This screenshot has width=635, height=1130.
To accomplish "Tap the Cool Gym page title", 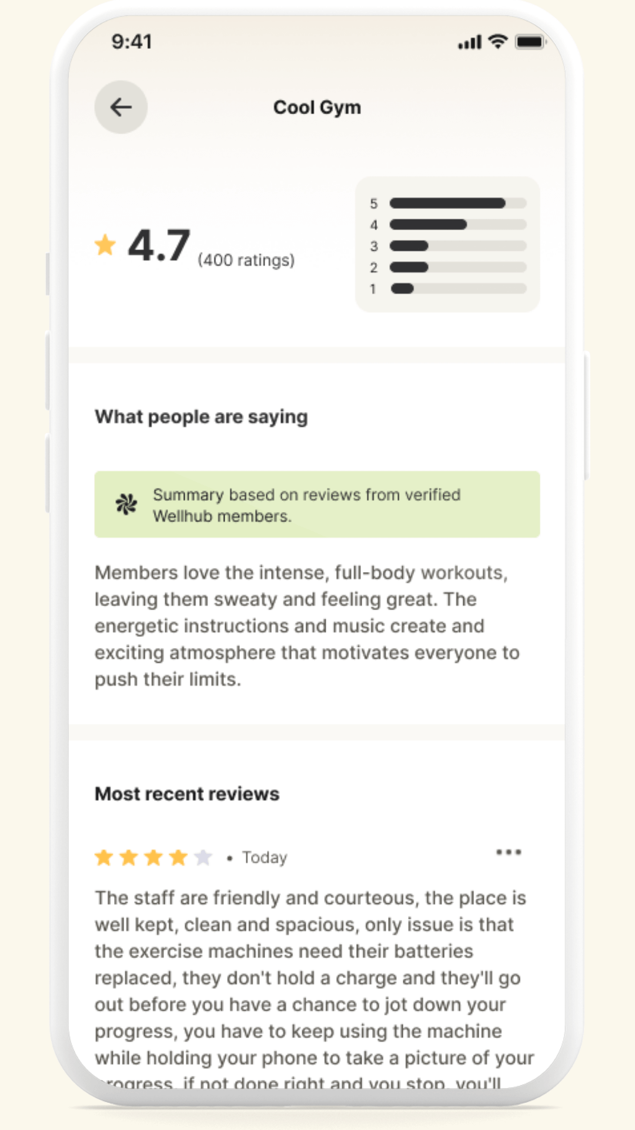I will click(317, 108).
